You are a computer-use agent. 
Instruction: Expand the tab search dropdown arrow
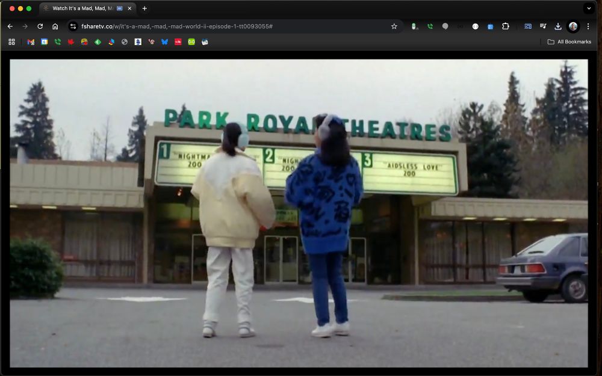[589, 8]
